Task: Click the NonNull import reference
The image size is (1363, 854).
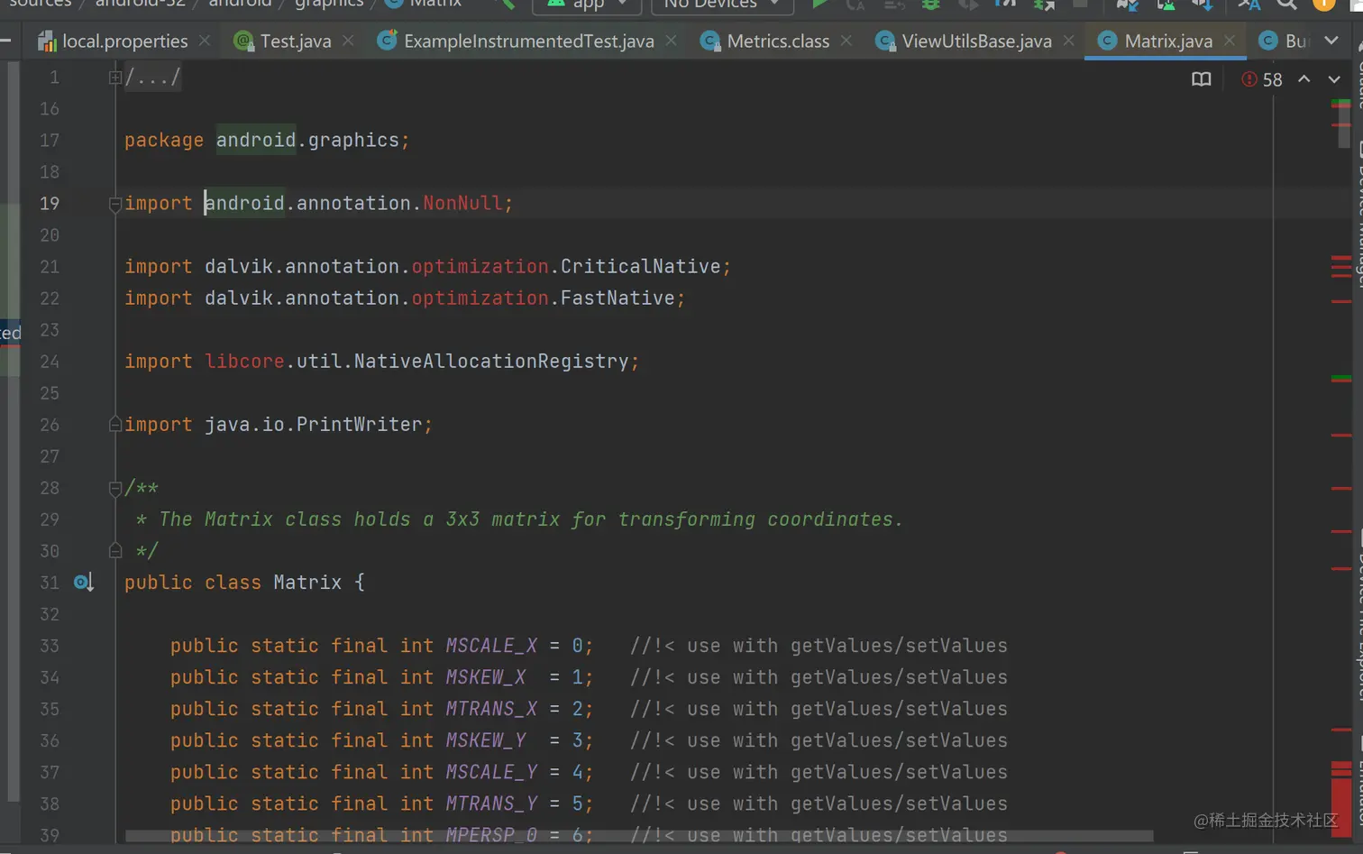Action: [x=462, y=203]
